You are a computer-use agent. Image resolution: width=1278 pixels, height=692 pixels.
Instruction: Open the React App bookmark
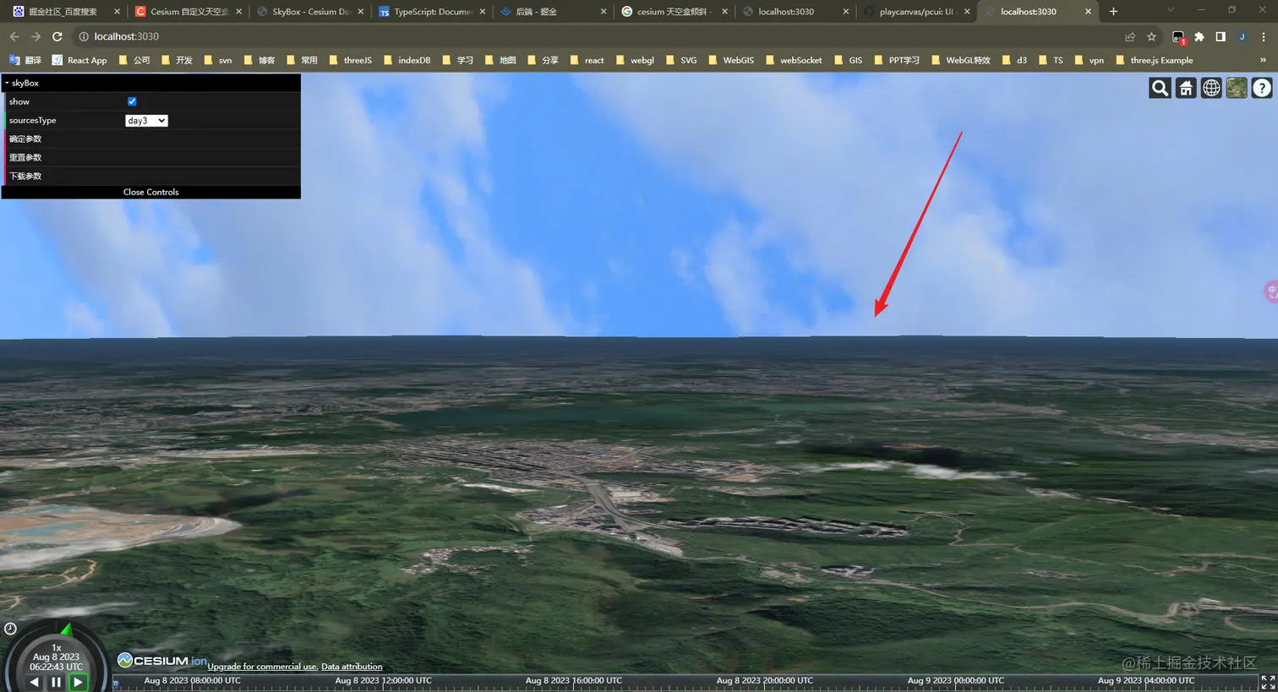coord(79,60)
